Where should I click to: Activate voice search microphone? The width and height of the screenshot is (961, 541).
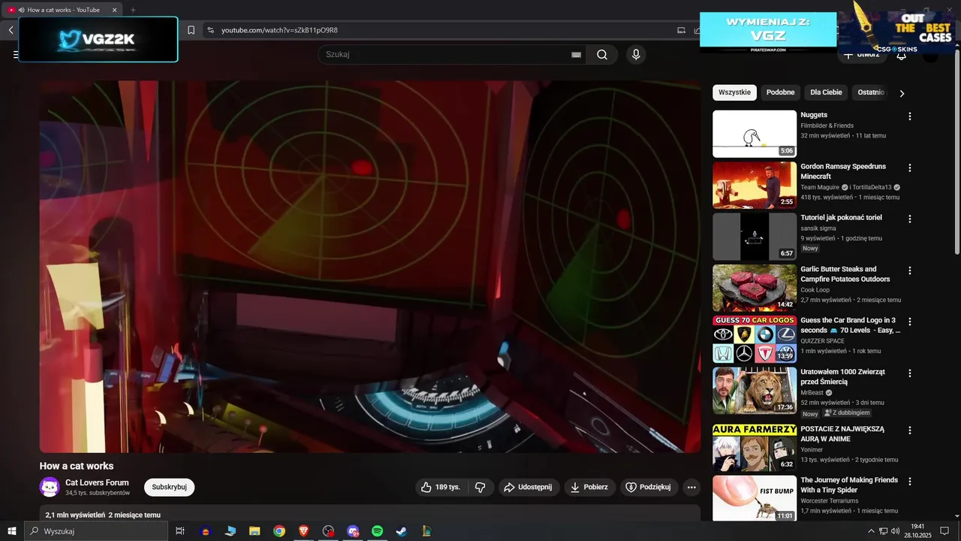click(x=636, y=54)
